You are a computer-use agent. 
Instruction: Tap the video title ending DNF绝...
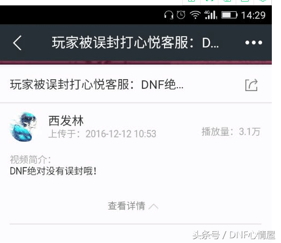(97, 85)
